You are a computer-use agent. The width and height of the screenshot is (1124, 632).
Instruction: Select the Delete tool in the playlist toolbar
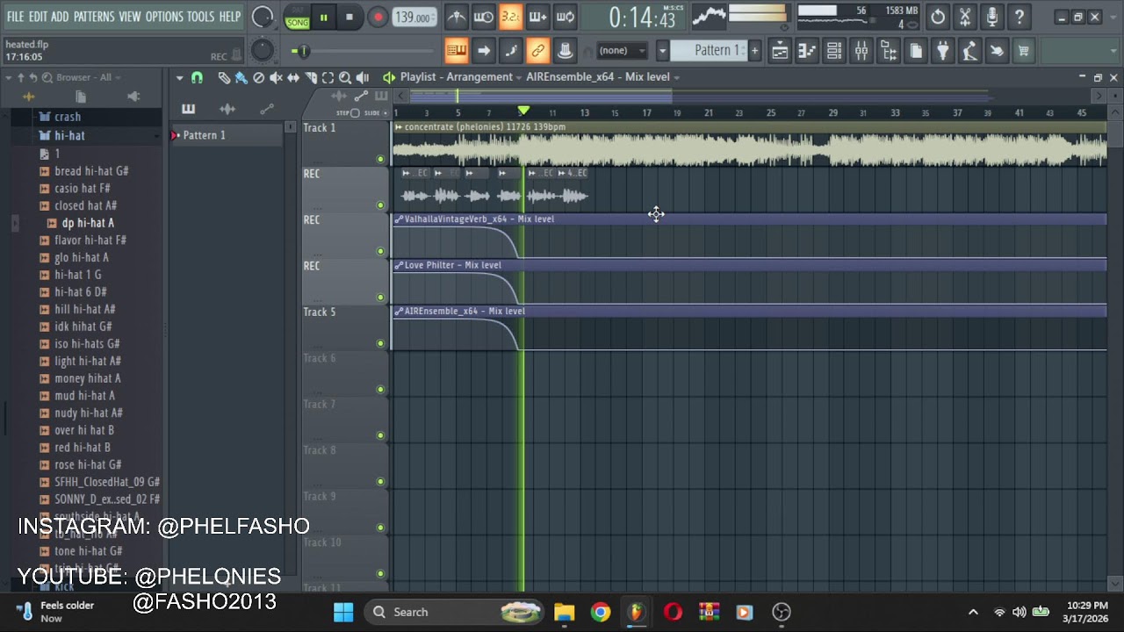click(258, 77)
